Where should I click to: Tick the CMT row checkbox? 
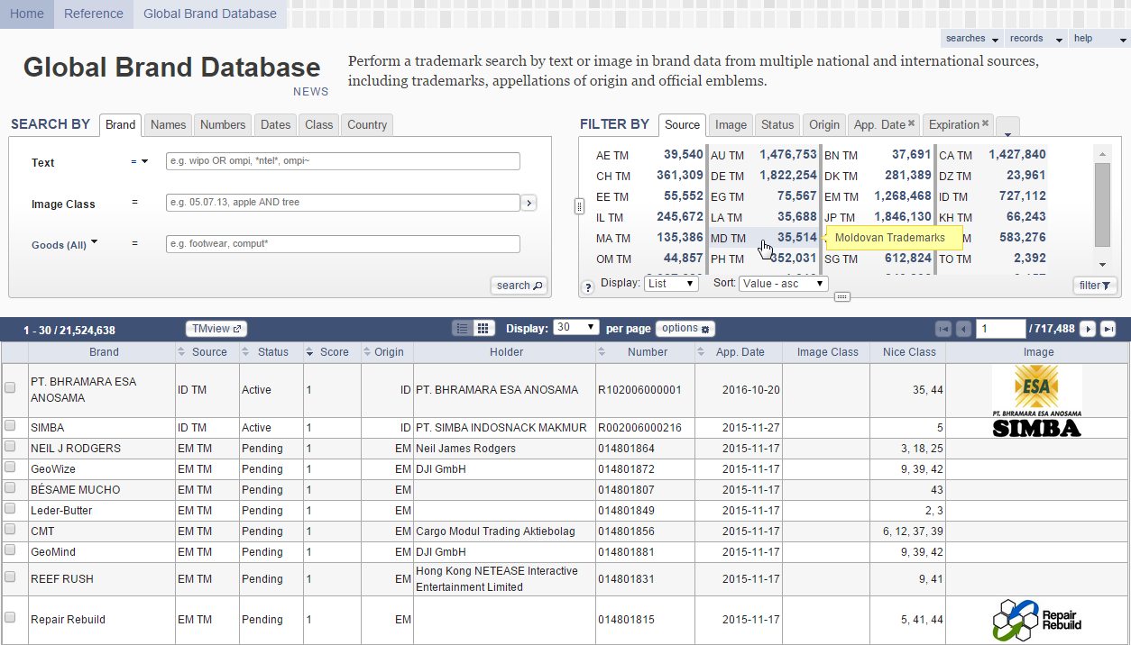tap(11, 529)
